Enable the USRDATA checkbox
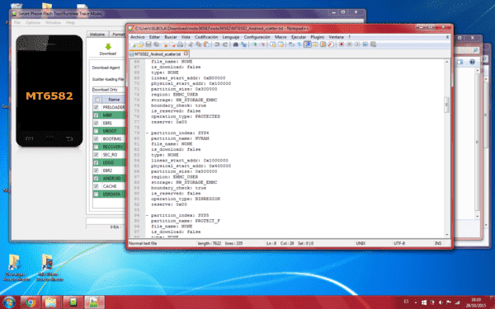The image size is (495, 309). 97,194
